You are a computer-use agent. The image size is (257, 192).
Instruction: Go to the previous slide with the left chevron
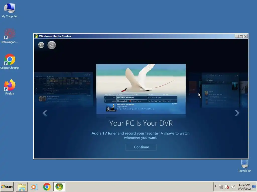[x=45, y=113]
